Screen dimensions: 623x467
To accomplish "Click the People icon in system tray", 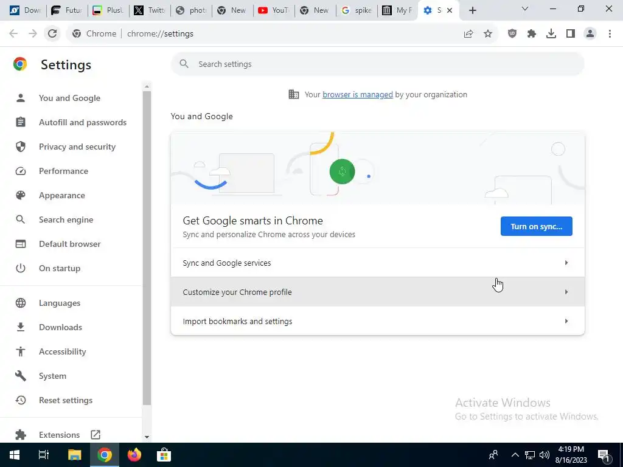I will tap(493, 455).
